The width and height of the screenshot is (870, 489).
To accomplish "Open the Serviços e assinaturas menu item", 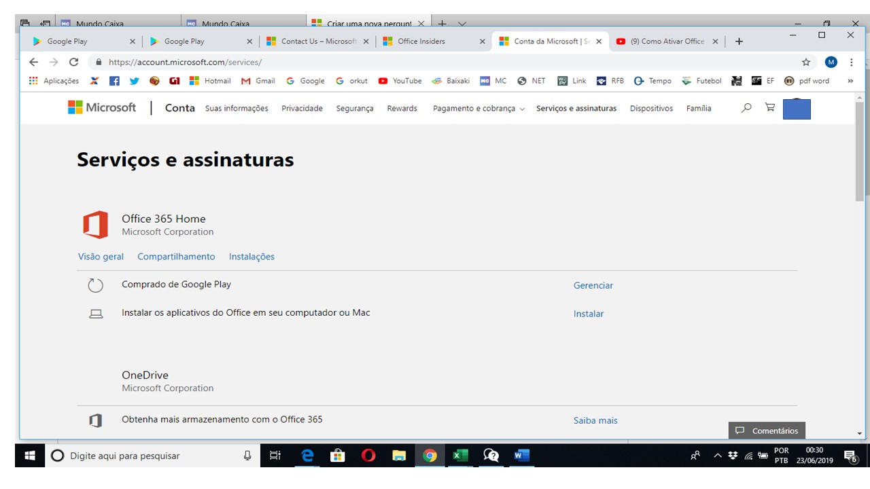I will pyautogui.click(x=576, y=108).
